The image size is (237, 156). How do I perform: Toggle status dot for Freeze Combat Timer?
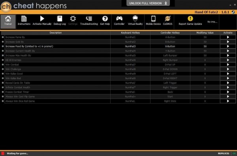tap(3, 92)
